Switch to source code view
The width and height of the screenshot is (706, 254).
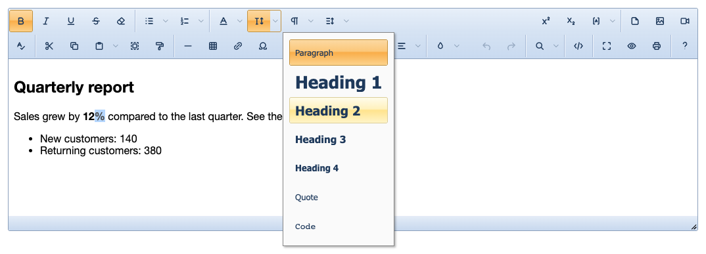[578, 46]
